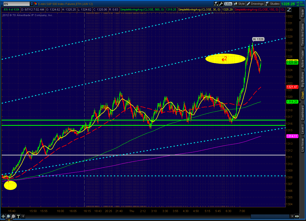The height and width of the screenshot is (221, 306).
Task: Click the H: 1325.25 high value
Action: [x=69, y=9]
